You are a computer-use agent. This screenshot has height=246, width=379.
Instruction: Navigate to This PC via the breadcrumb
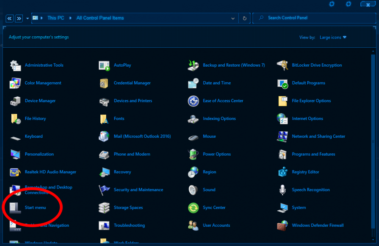click(x=55, y=18)
